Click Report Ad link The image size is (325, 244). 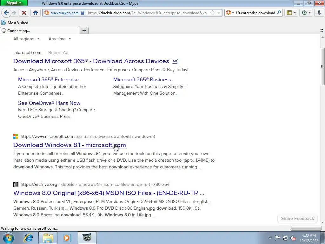58,53
